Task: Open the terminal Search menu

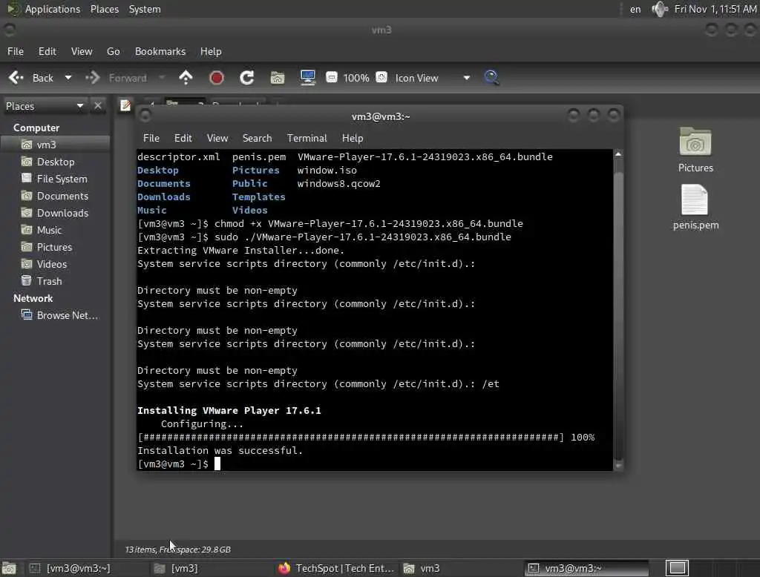Action: click(257, 138)
